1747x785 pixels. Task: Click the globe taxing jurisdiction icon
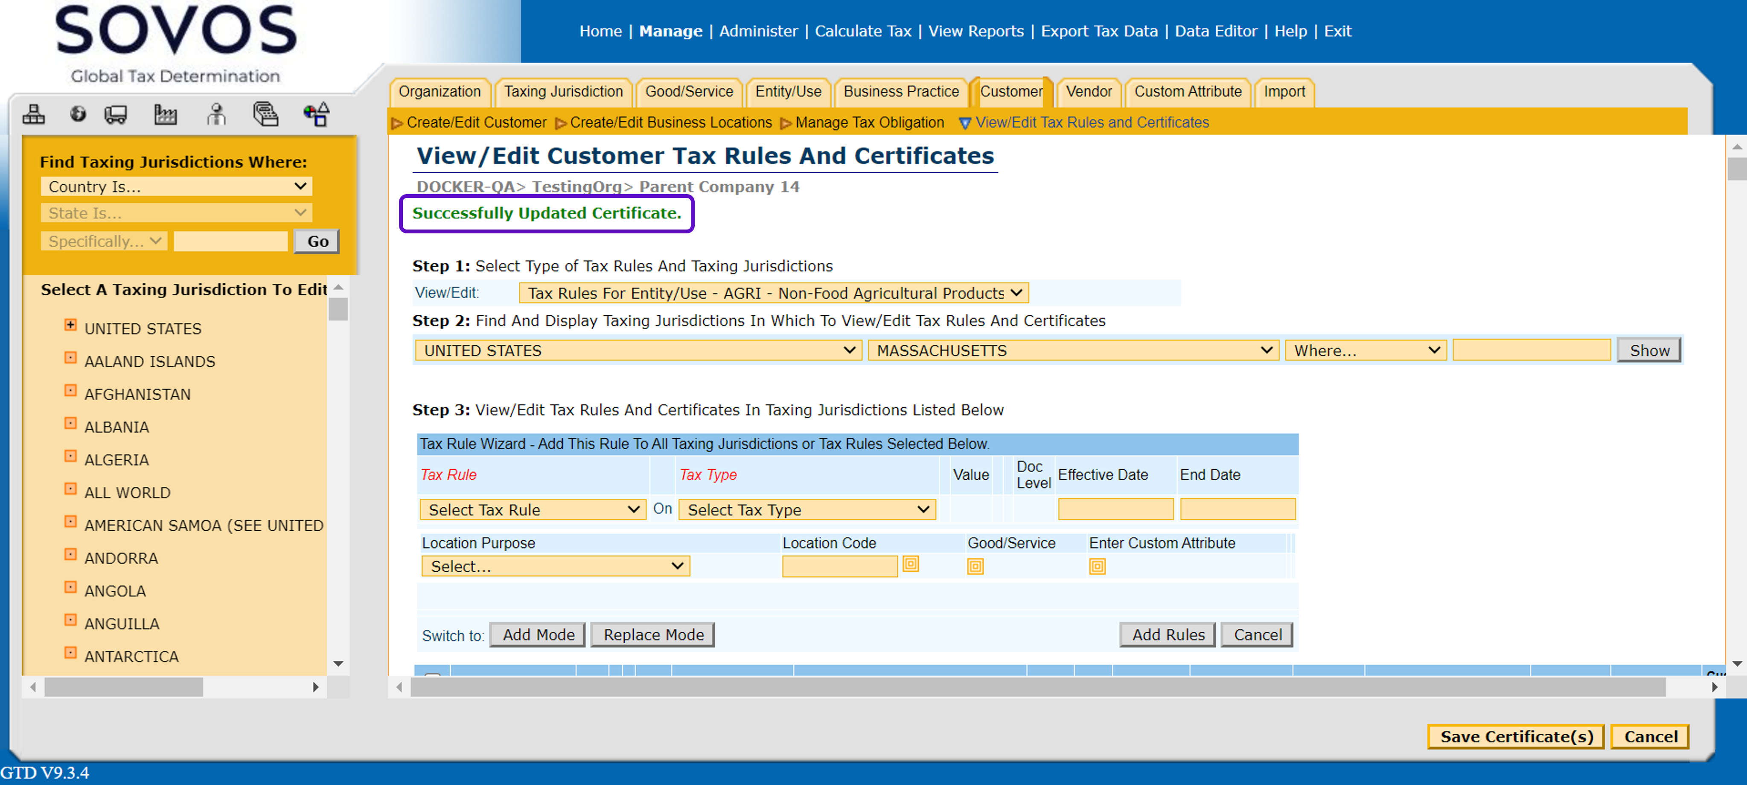click(78, 114)
